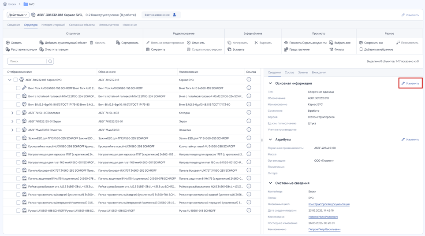The height and width of the screenshot is (236, 425).
Task: Click the user icon beside Взят на изменение
Action: [x=175, y=15]
